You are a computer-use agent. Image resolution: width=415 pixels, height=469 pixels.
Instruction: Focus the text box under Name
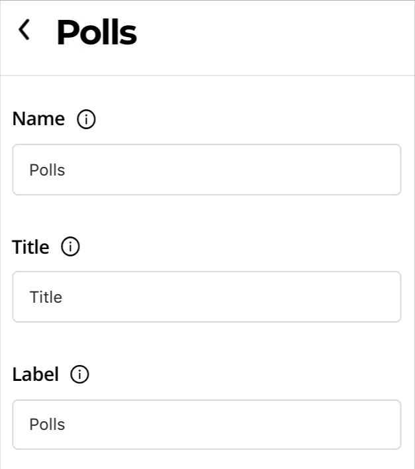(207, 170)
